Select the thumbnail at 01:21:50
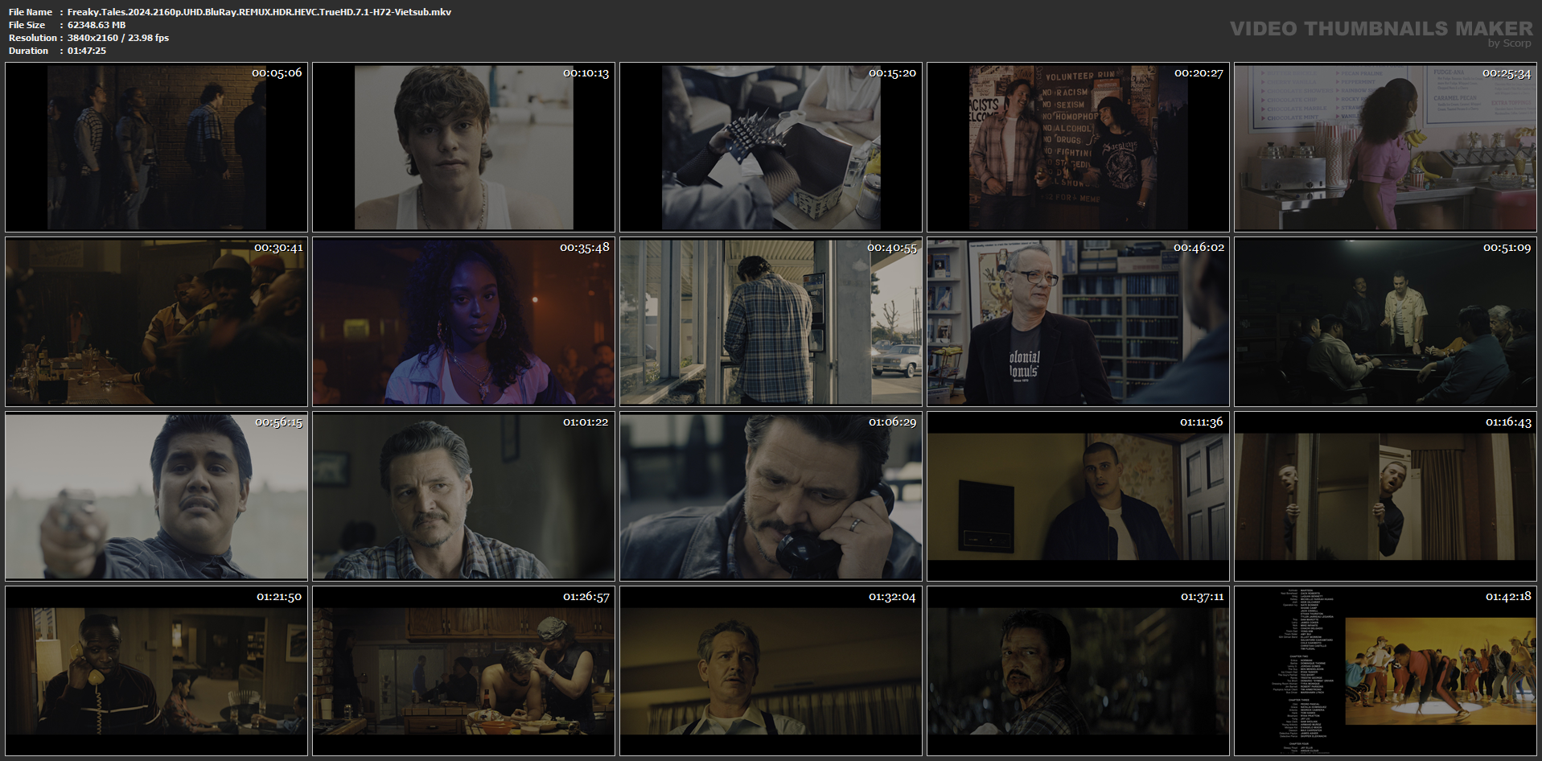Screen dimensions: 1542x761 coord(157,671)
